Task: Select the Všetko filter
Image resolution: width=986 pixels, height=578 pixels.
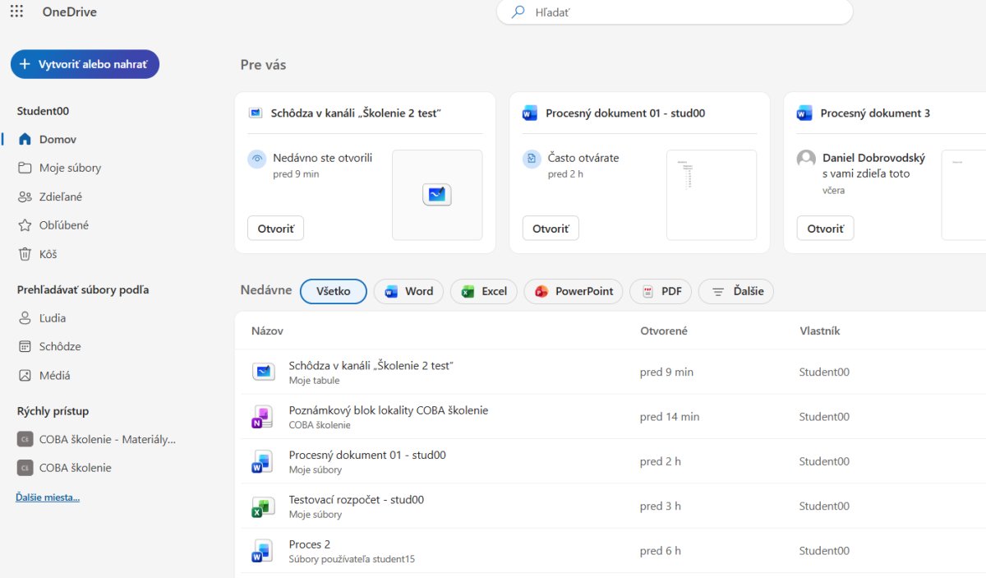Action: (334, 291)
